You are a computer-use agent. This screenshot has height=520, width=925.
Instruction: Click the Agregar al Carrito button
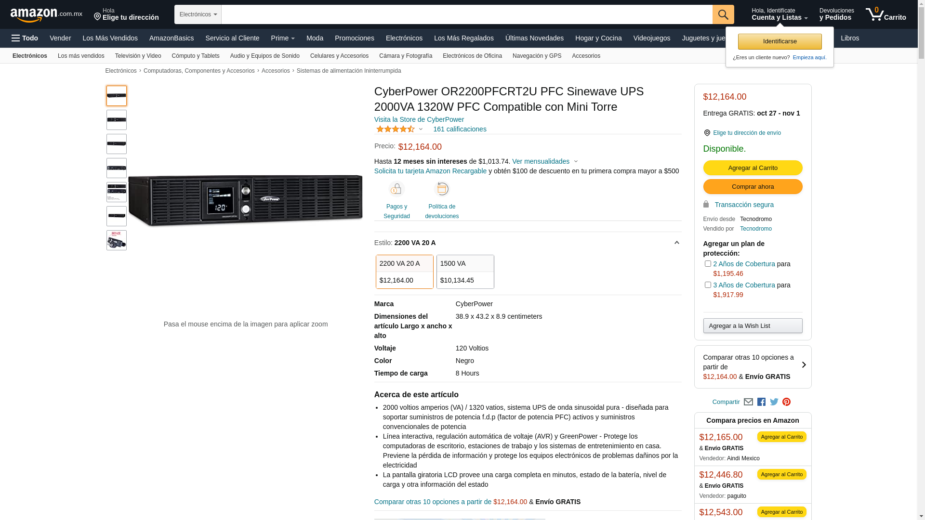[x=753, y=168]
